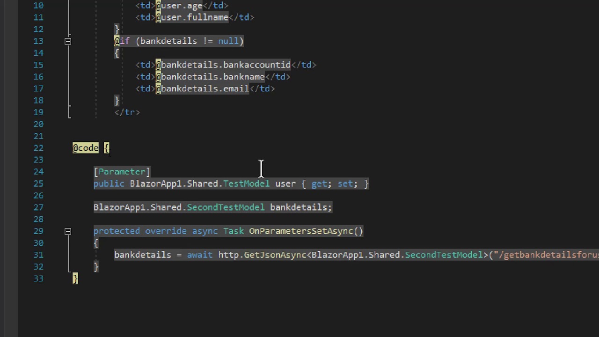Click on the [Parameter] attribute
This screenshot has height=337, width=599.
coord(122,172)
